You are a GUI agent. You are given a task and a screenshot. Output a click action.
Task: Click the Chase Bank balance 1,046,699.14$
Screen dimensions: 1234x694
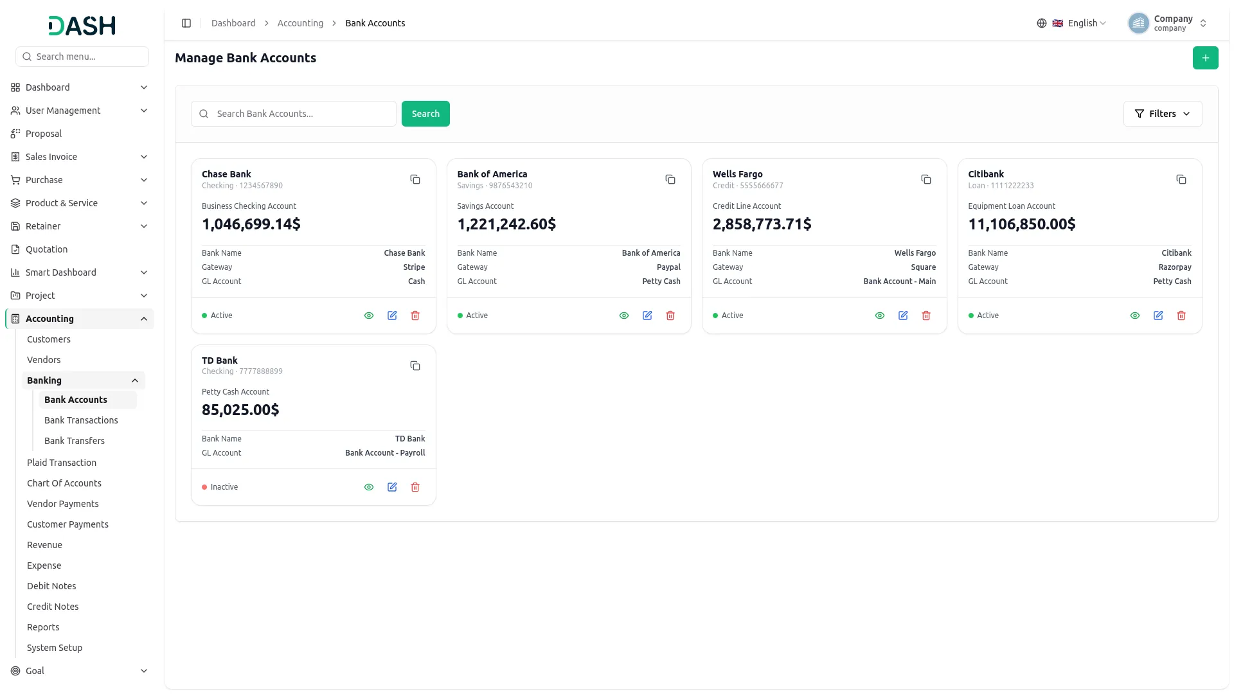[251, 224]
